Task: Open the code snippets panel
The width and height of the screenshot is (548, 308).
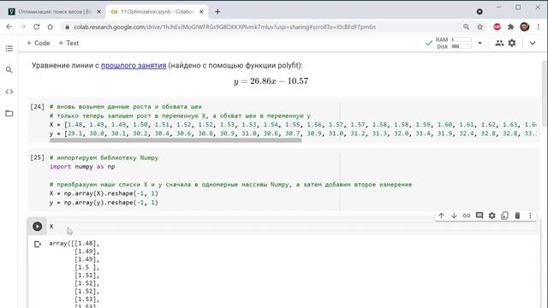Action: pyautogui.click(x=9, y=92)
